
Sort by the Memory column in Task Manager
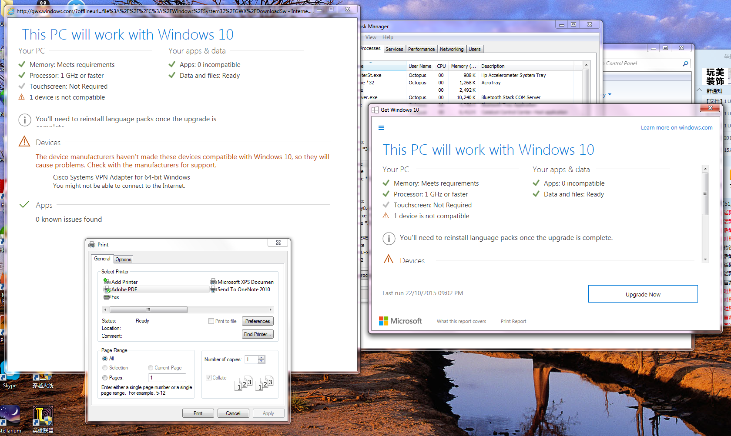pyautogui.click(x=463, y=66)
